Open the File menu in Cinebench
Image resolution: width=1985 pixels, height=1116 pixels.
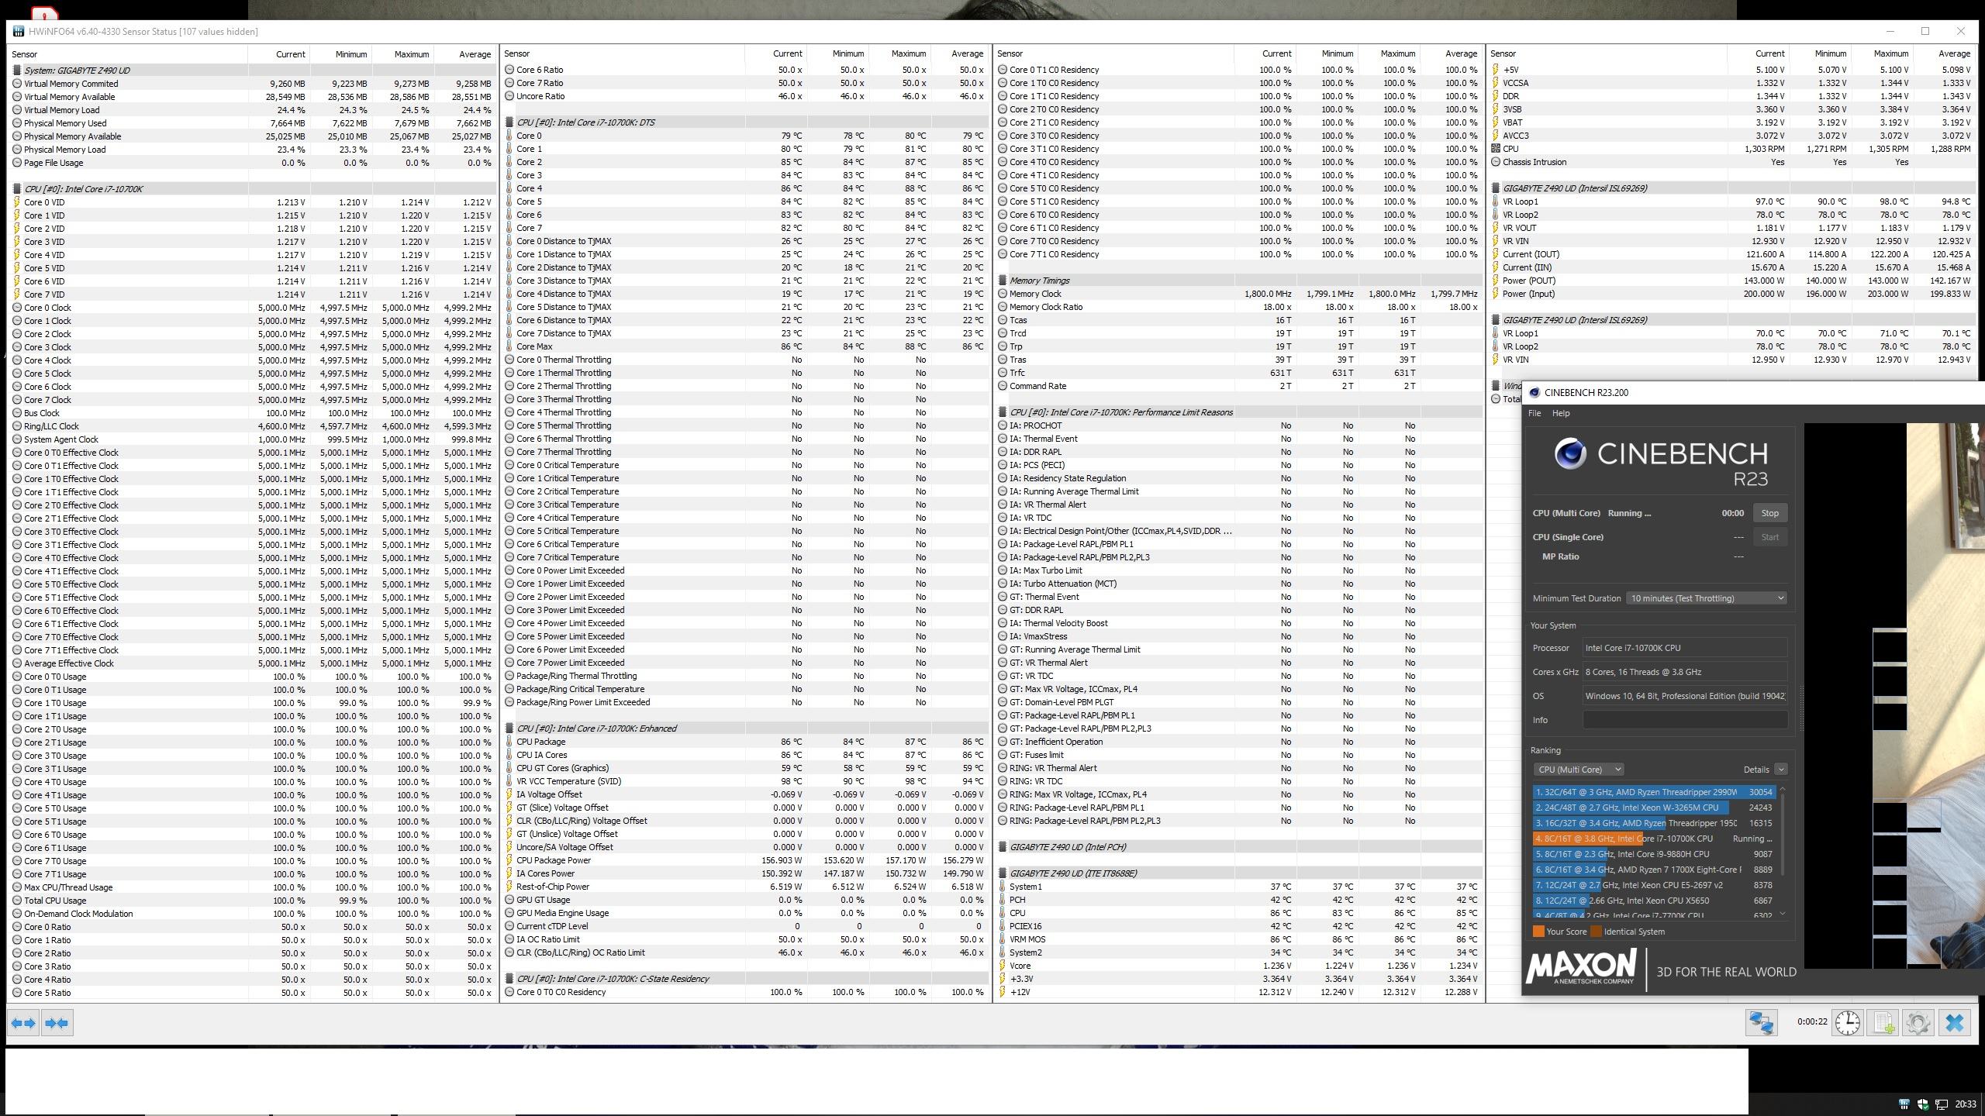(1534, 413)
